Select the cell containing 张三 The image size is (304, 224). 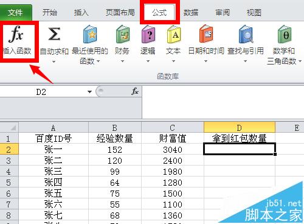click(x=54, y=172)
